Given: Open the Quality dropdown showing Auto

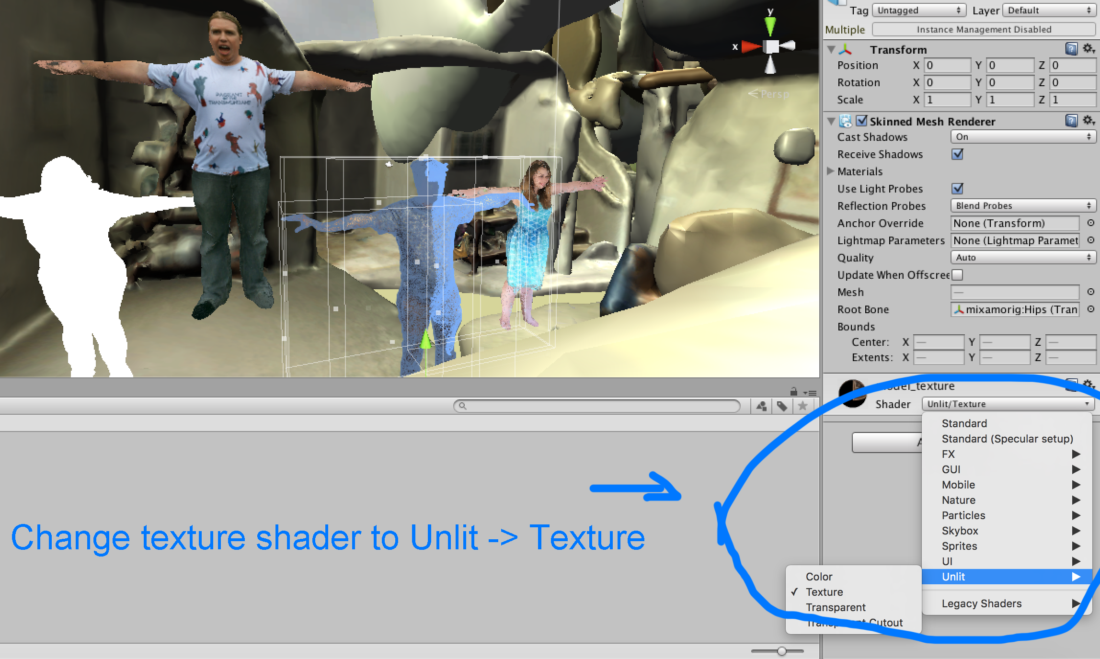Looking at the screenshot, I should point(1023,258).
